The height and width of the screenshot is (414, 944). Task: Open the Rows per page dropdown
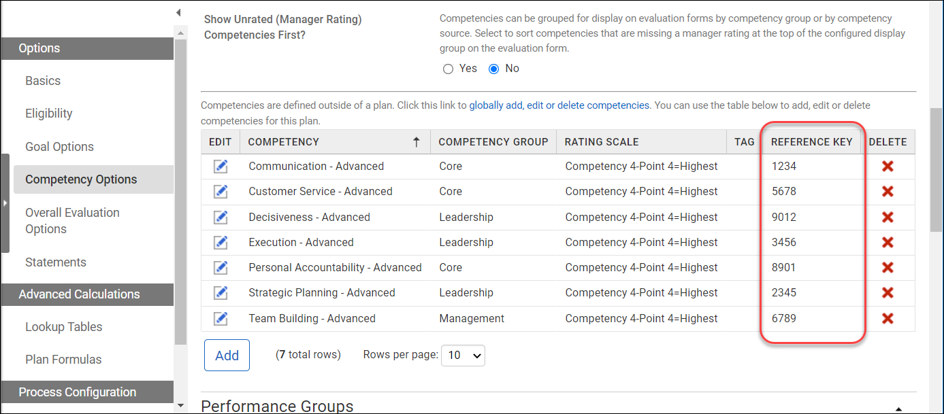point(463,355)
